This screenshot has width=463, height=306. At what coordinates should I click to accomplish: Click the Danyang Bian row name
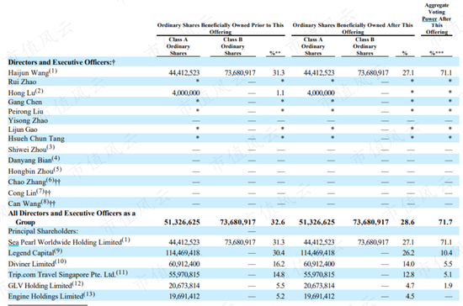click(34, 160)
